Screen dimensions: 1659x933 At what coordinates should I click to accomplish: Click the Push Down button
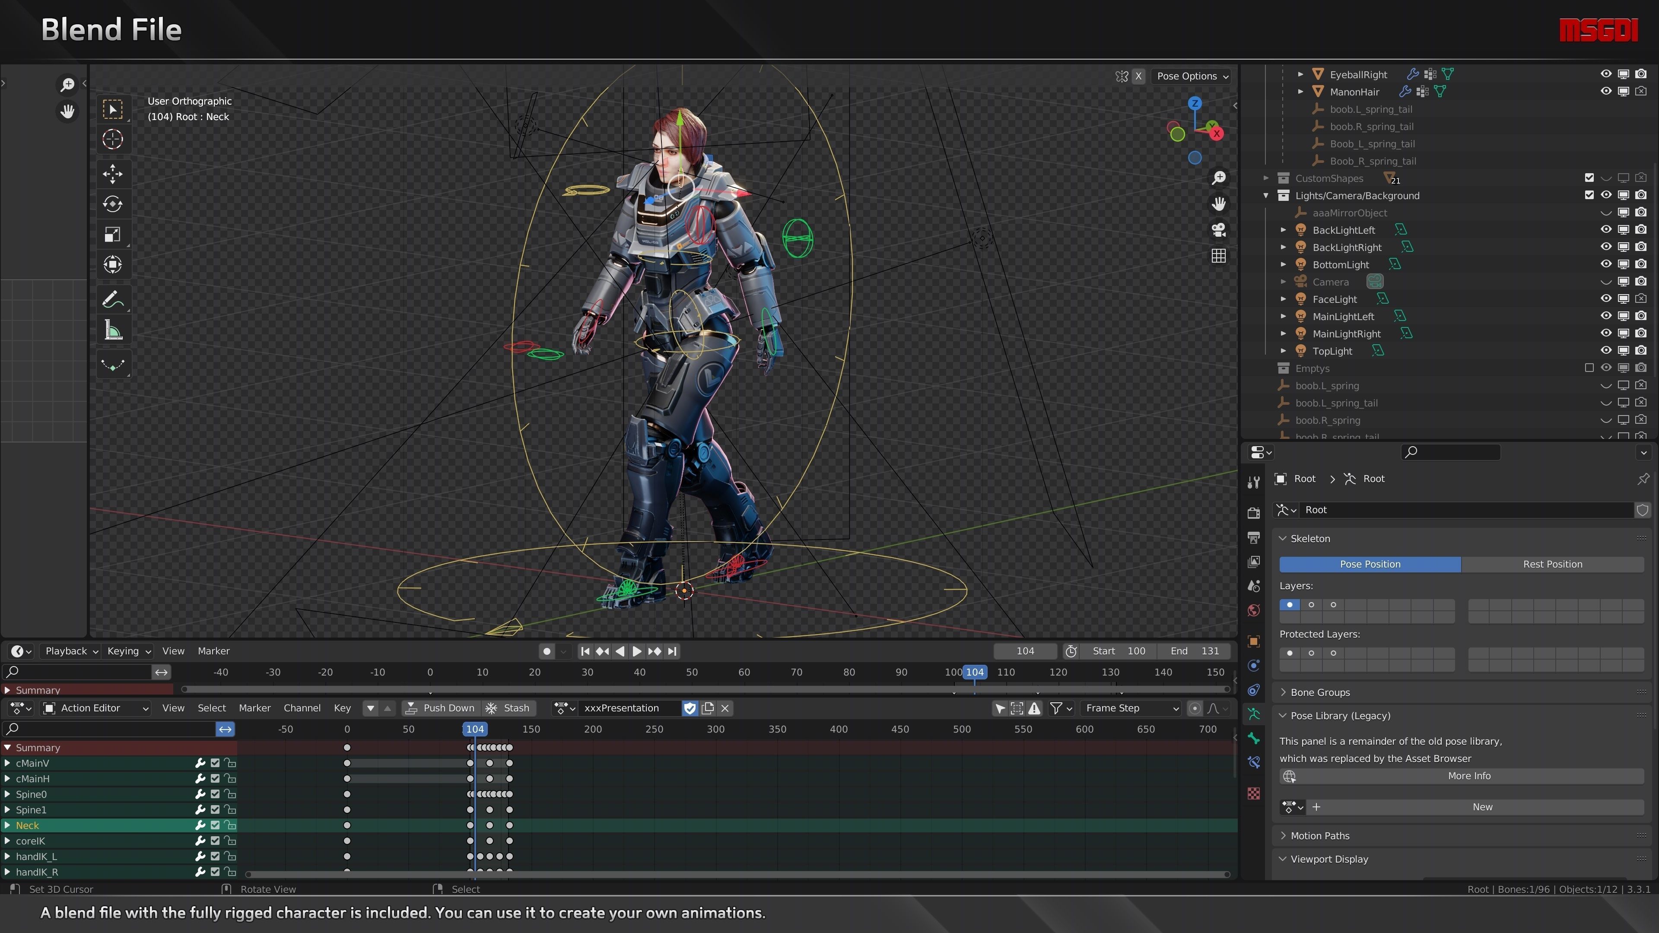(441, 708)
